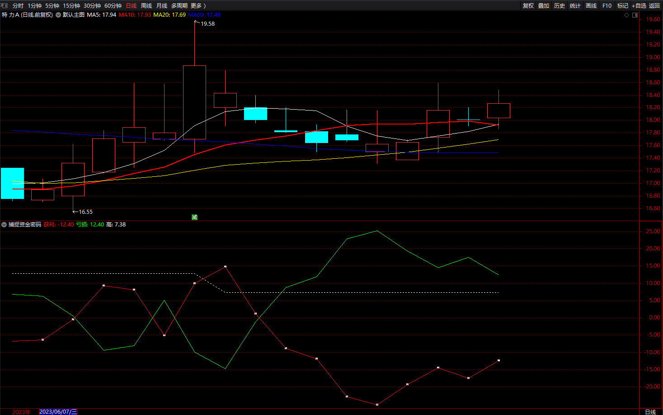Toggle 复权 price adjustment
Viewport: 663px width, 415px height.
528,5
